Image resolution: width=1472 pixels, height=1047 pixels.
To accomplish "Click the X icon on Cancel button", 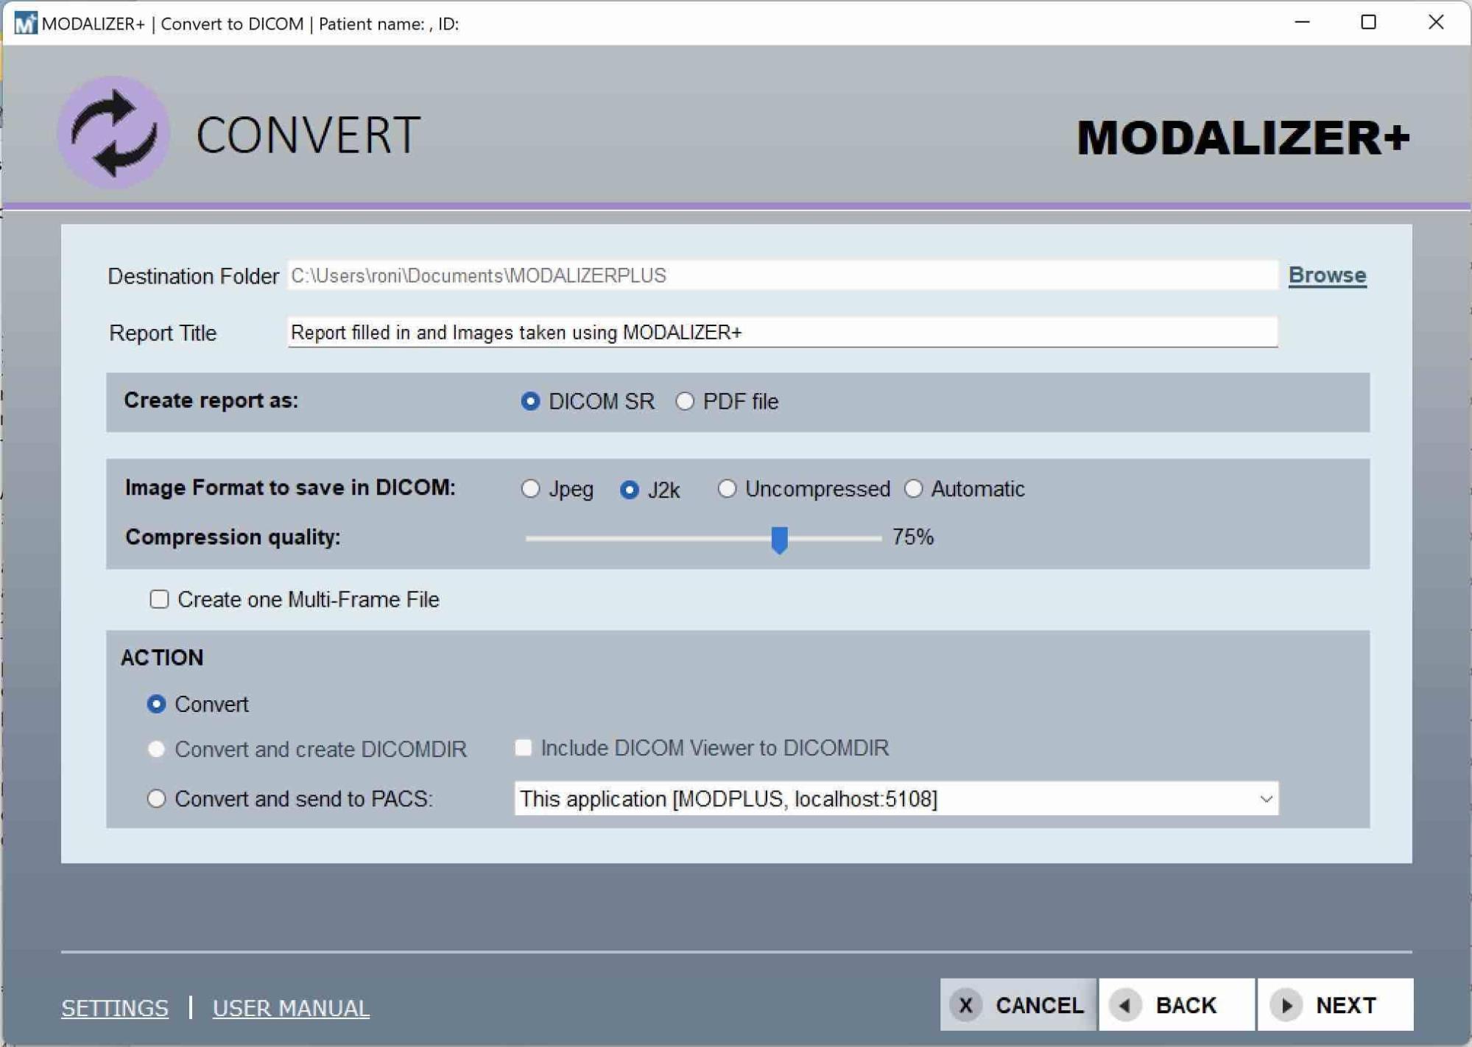I will pos(965,1005).
